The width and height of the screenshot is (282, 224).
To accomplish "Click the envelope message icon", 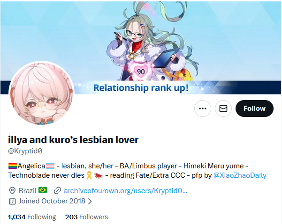I will pos(223,108).
